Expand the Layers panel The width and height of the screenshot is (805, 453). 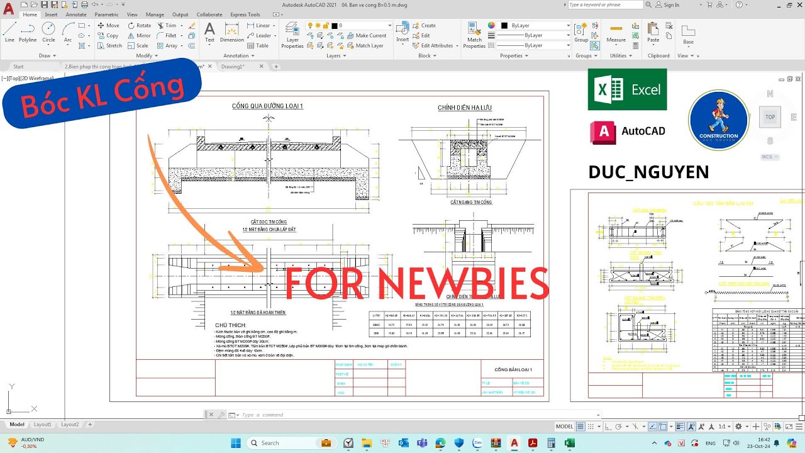(336, 56)
